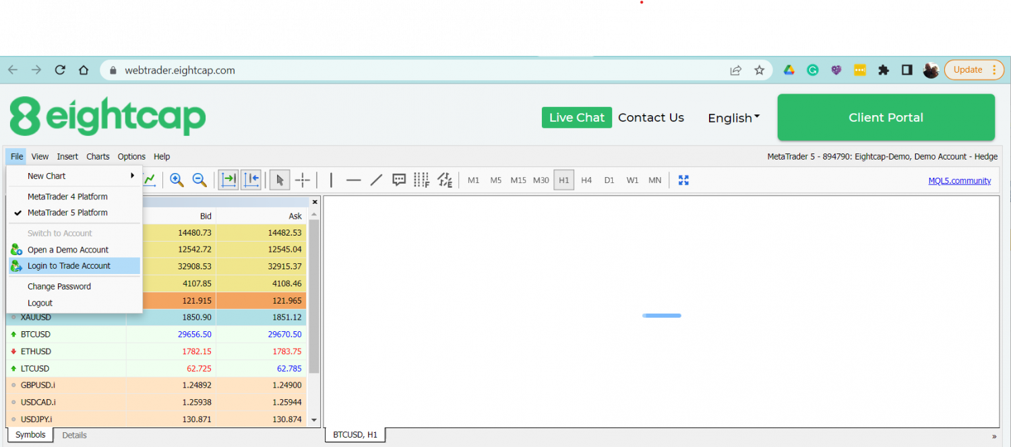The width and height of the screenshot is (1011, 447).
Task: Set timeframe to MN
Action: pyautogui.click(x=655, y=180)
